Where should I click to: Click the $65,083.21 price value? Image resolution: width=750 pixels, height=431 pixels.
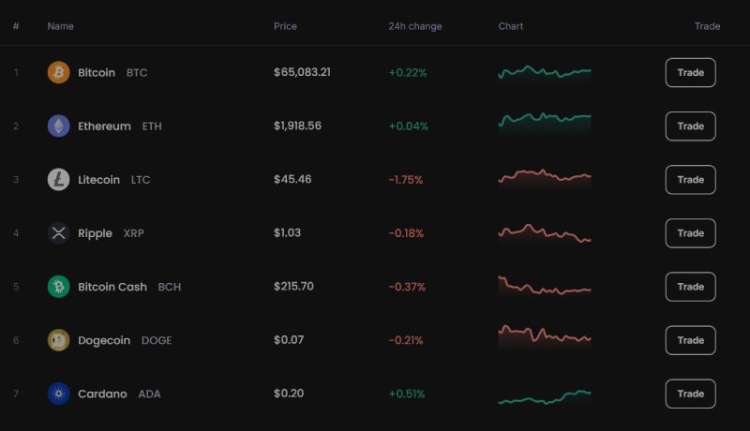302,72
